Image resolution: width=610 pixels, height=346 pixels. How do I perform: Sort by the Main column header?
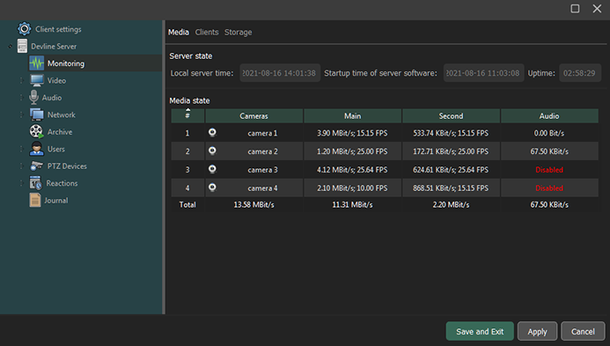(x=352, y=115)
